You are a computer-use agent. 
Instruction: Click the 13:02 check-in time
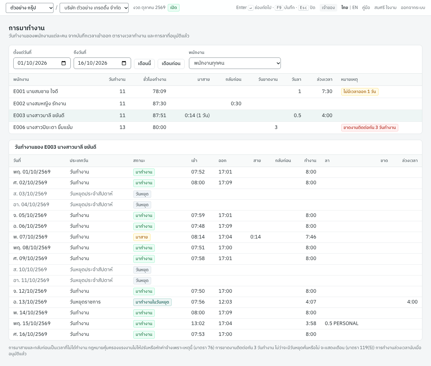coord(198,324)
